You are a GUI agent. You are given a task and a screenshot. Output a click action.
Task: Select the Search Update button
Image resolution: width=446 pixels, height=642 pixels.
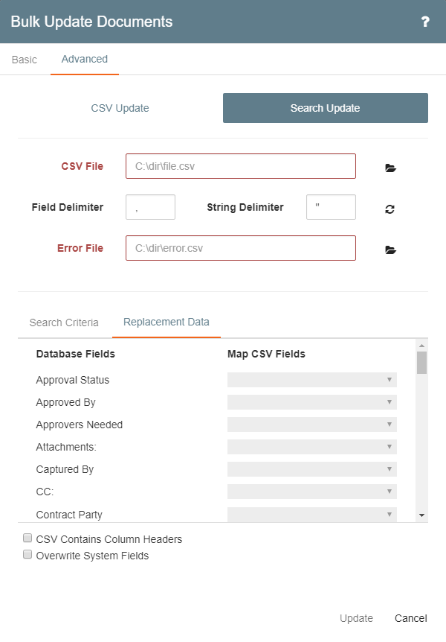tap(325, 108)
